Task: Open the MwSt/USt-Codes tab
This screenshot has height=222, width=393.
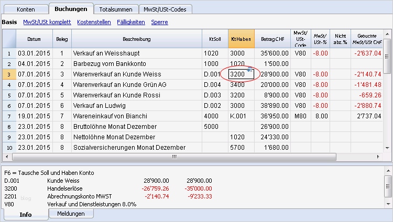Action: [166, 9]
